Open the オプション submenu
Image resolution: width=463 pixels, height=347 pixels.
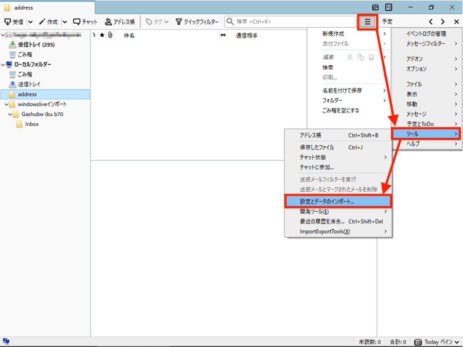[427, 69]
